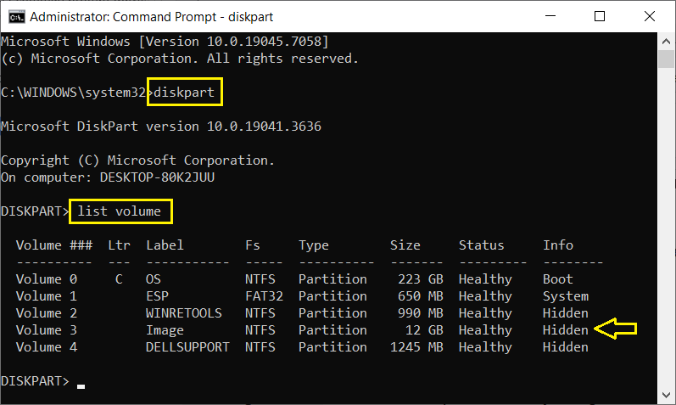This screenshot has width=676, height=405.
Task: Click the '990 MB' size value
Action: coord(421,313)
